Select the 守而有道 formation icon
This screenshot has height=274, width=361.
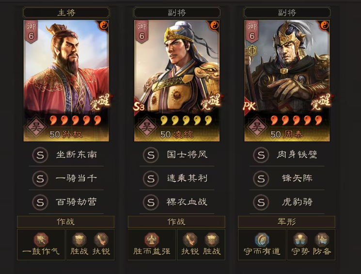[262, 240]
